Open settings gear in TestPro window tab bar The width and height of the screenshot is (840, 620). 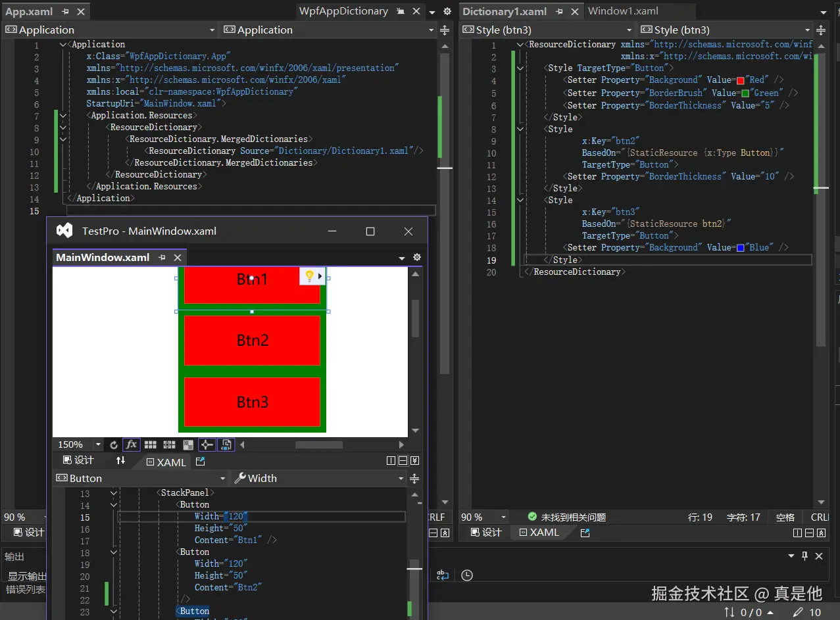pyautogui.click(x=416, y=258)
